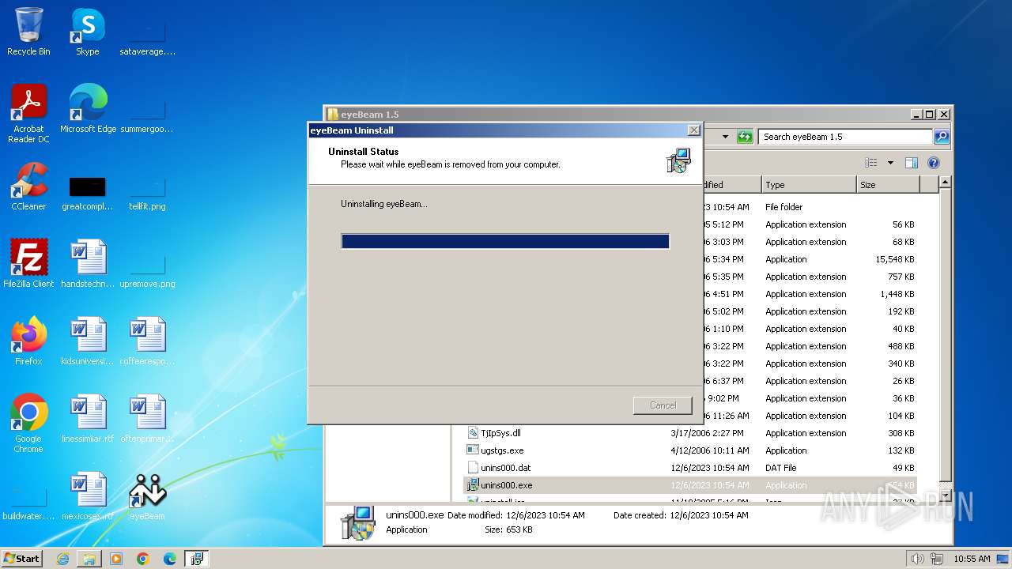Select the ugstgs.exe file
This screenshot has width=1012, height=569.
click(502, 450)
